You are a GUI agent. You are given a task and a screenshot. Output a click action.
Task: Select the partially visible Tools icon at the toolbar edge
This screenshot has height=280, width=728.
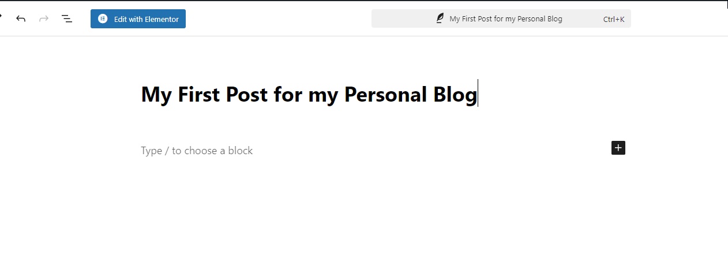click(1, 17)
